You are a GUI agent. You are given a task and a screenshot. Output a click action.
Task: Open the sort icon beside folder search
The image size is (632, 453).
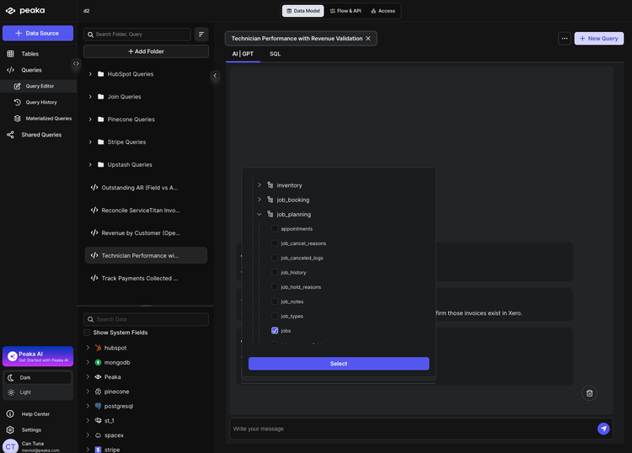pyautogui.click(x=201, y=35)
